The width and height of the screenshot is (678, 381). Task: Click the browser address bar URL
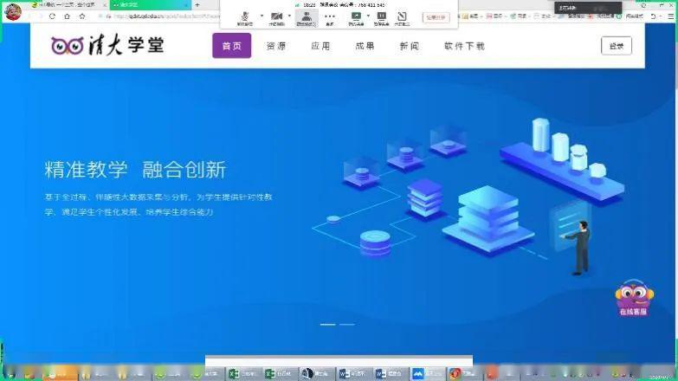[x=166, y=16]
